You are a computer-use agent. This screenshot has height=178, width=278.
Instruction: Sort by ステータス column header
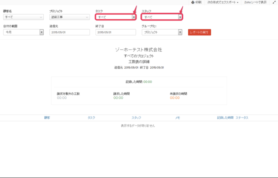click(x=242, y=118)
